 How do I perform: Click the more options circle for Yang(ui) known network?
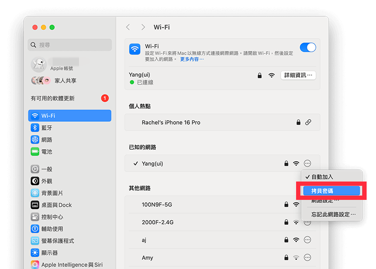pyautogui.click(x=307, y=163)
